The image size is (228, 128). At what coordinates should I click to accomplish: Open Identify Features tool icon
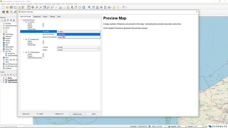[x=89, y=7]
